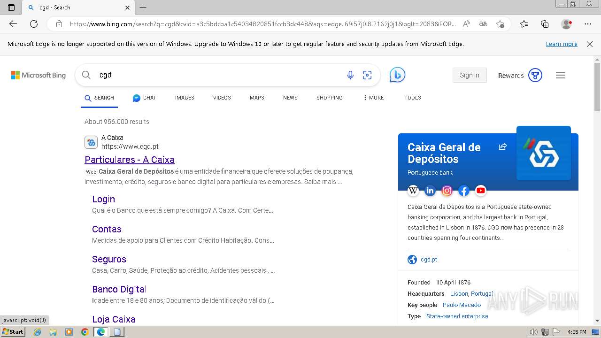This screenshot has height=338, width=601.
Task: Dismiss the Edge unsupported notification bar
Action: click(590, 44)
